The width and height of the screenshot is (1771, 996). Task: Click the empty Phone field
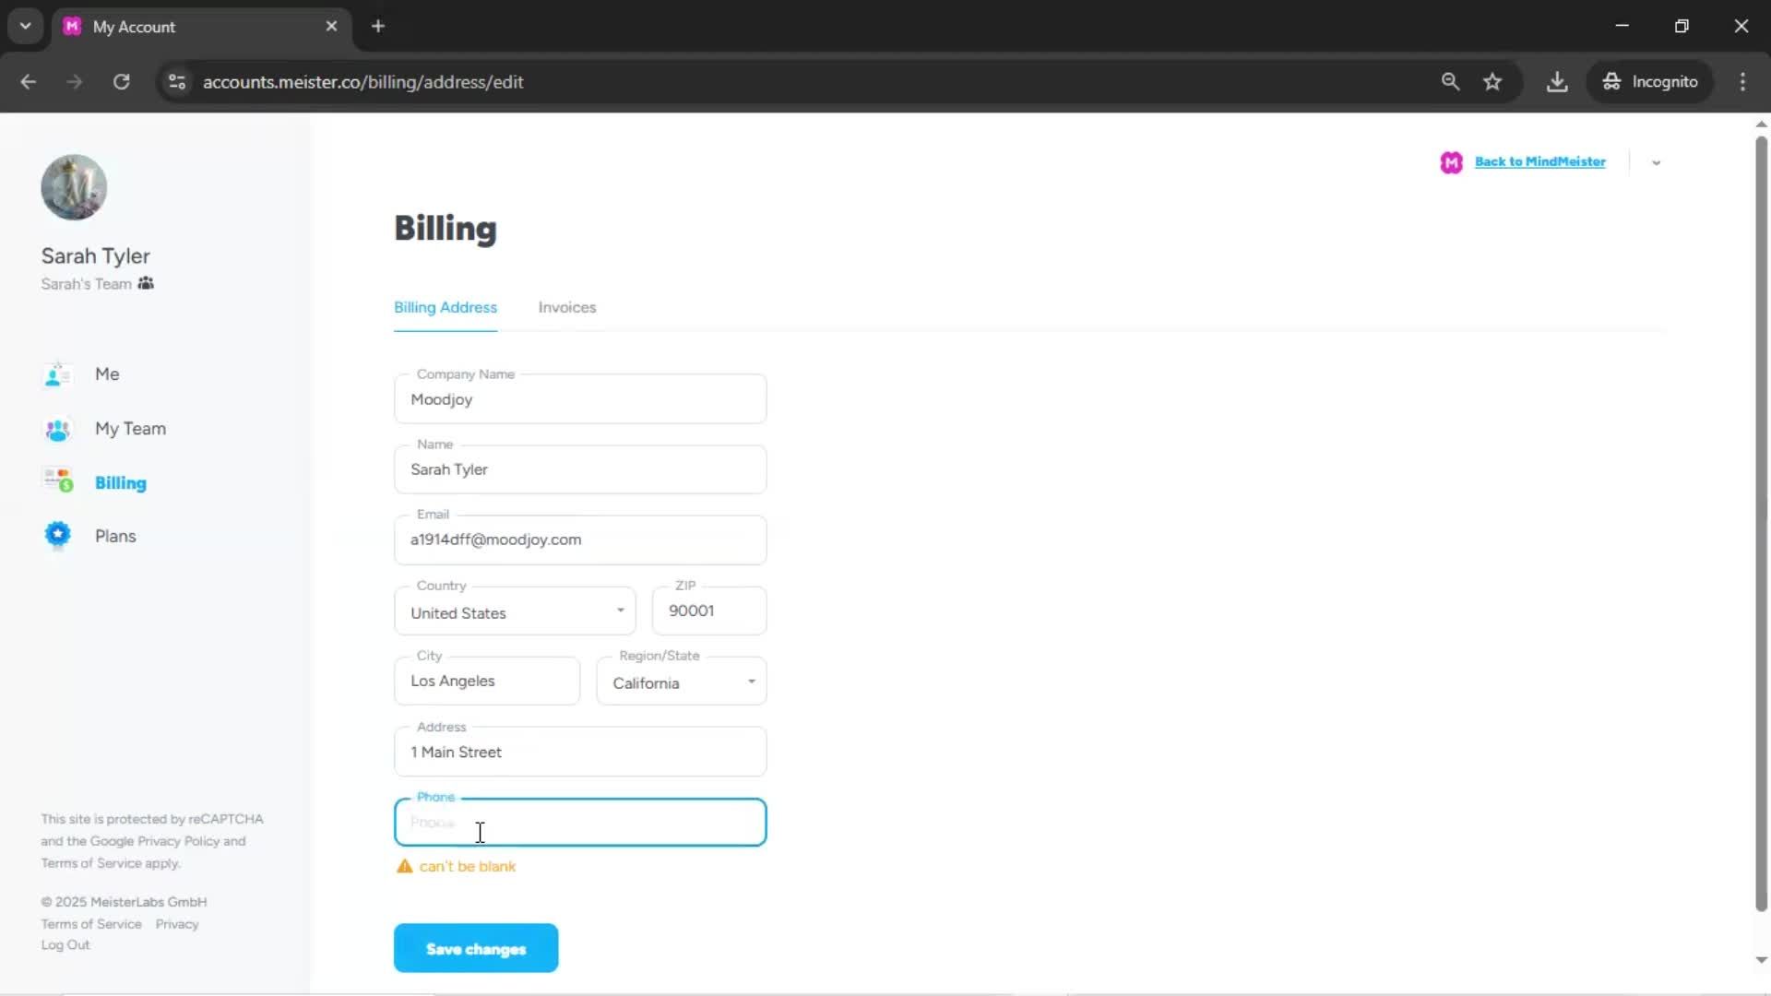(580, 822)
